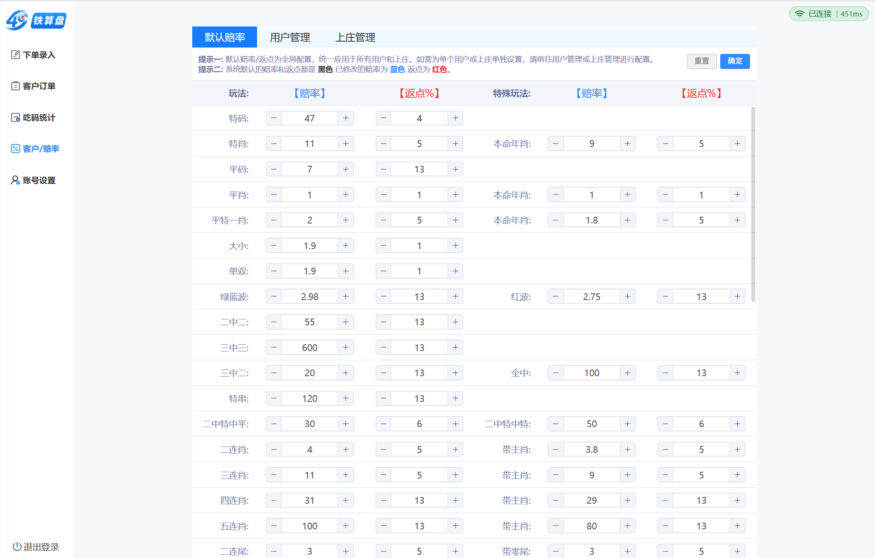Decrease the 五连肖 赔率 value
This screenshot has height=558, width=875.
tap(274, 526)
